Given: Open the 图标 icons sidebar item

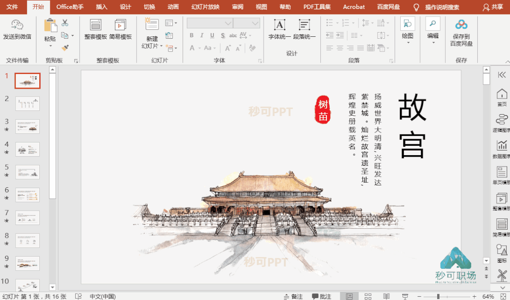Looking at the screenshot, I should 501,250.
